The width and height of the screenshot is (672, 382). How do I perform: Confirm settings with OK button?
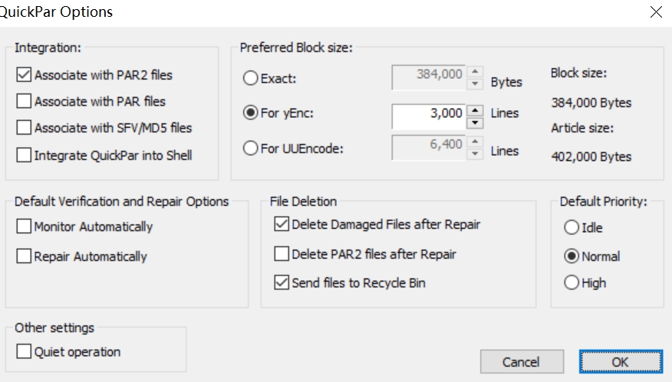pos(621,361)
